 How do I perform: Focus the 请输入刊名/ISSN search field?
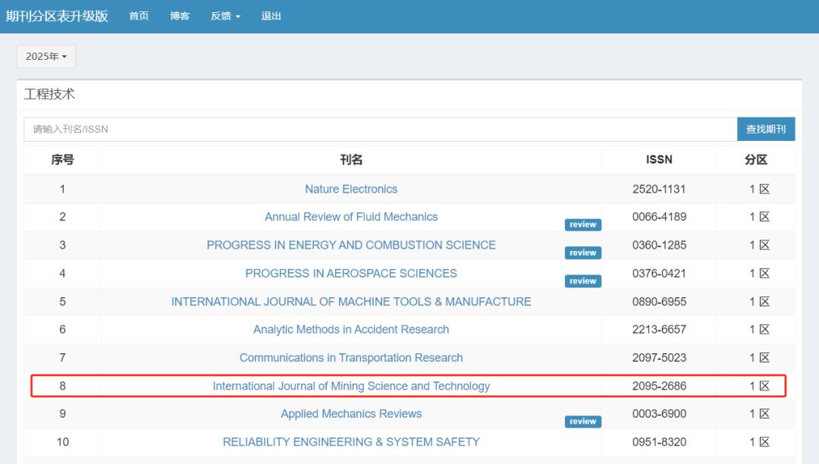click(x=380, y=129)
